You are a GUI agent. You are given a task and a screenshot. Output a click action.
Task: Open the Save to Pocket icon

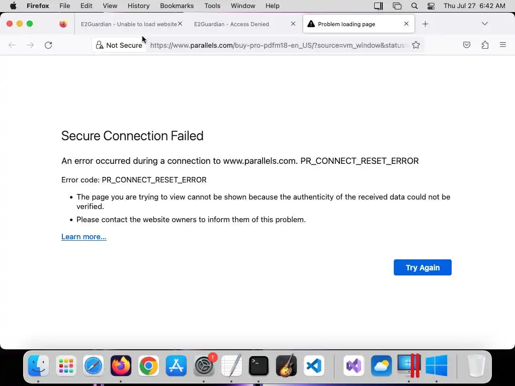[x=467, y=45]
